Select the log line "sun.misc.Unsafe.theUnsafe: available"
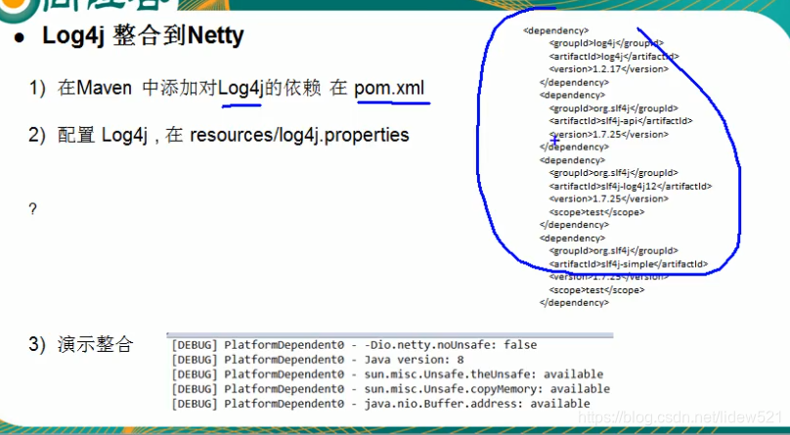Viewport: 790px width, 435px height. coord(387,374)
